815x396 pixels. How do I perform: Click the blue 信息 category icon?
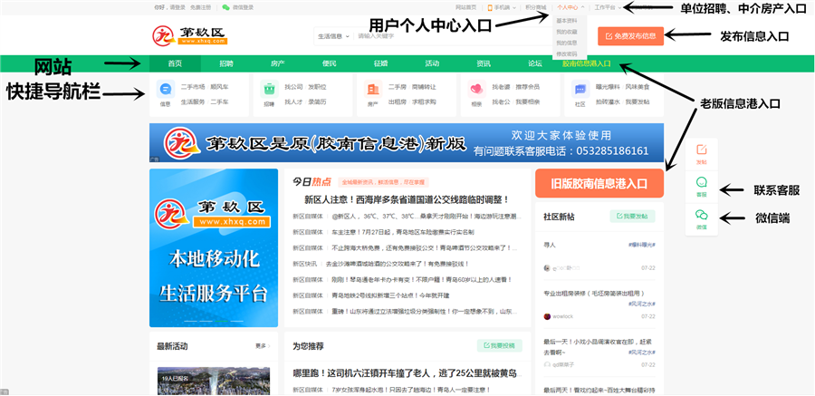coord(166,90)
